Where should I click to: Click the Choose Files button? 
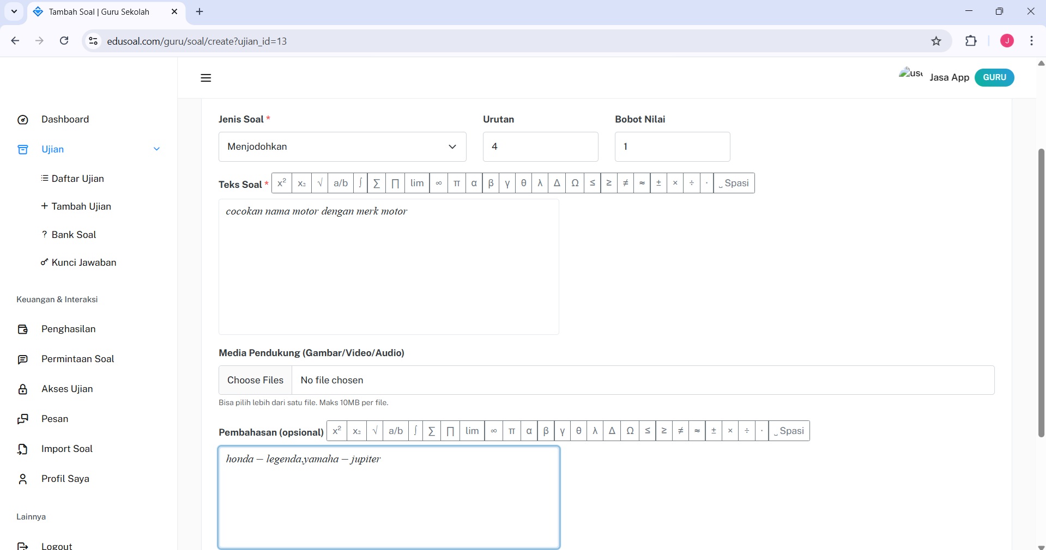255,380
